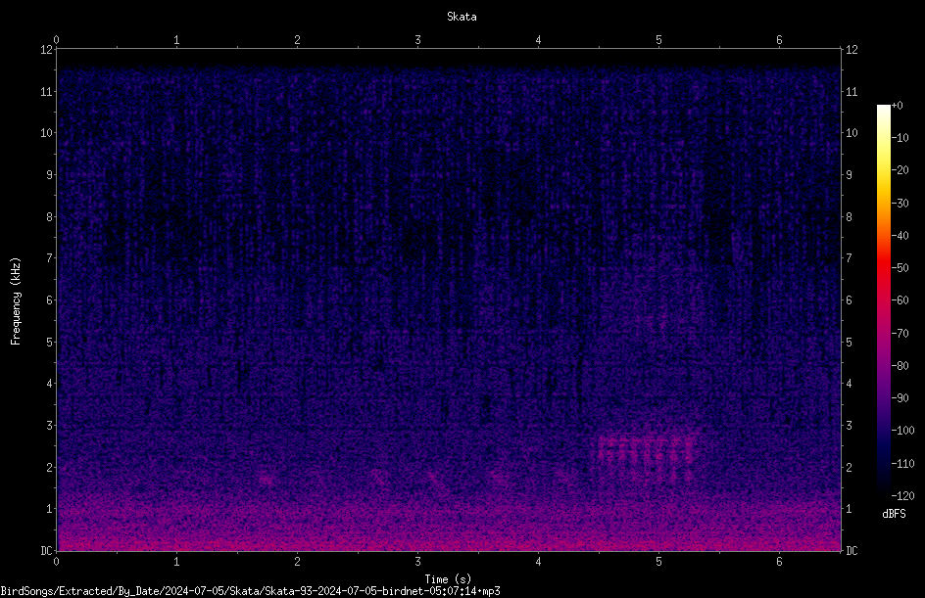Click the "-70" value on the color scale
The image size is (925, 598).
click(x=900, y=334)
